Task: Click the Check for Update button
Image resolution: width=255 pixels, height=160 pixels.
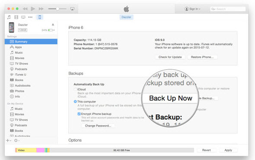Action: coord(170,57)
